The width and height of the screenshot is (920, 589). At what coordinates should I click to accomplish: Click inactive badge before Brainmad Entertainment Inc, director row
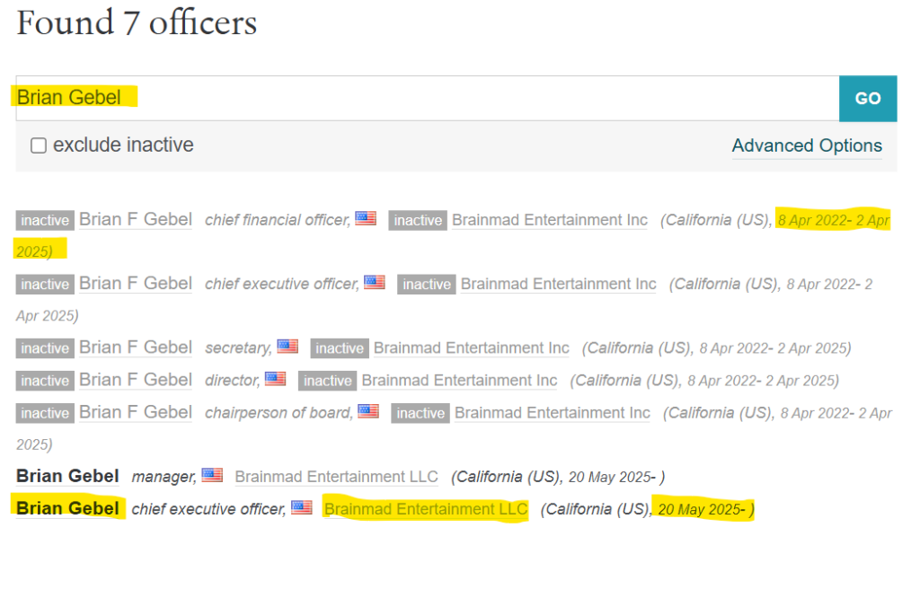327,381
